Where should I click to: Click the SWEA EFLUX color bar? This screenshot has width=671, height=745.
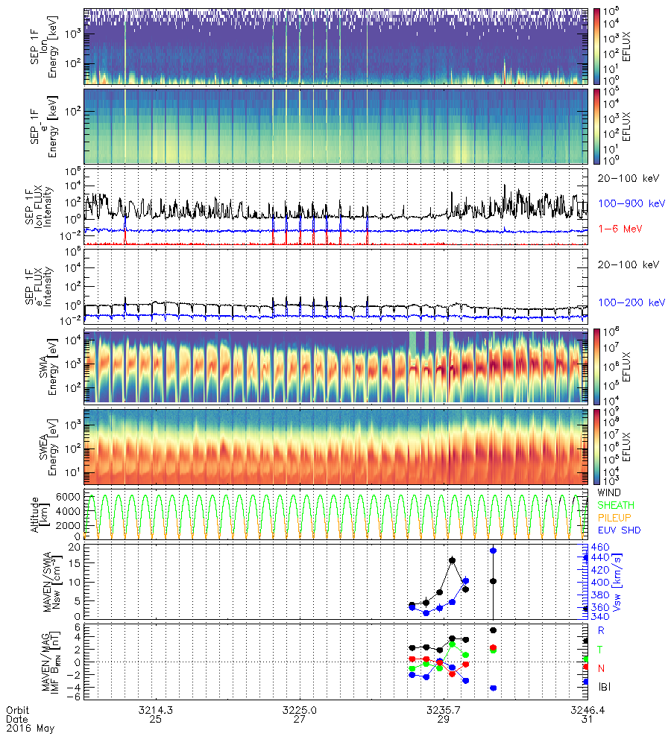tap(596, 446)
